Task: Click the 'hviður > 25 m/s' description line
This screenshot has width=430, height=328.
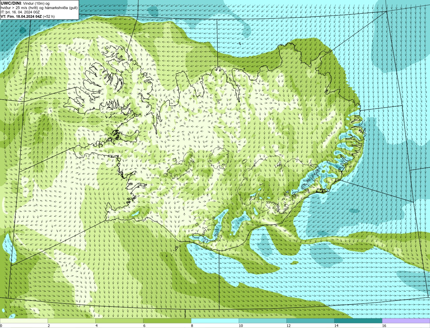Action: pyautogui.click(x=39, y=8)
